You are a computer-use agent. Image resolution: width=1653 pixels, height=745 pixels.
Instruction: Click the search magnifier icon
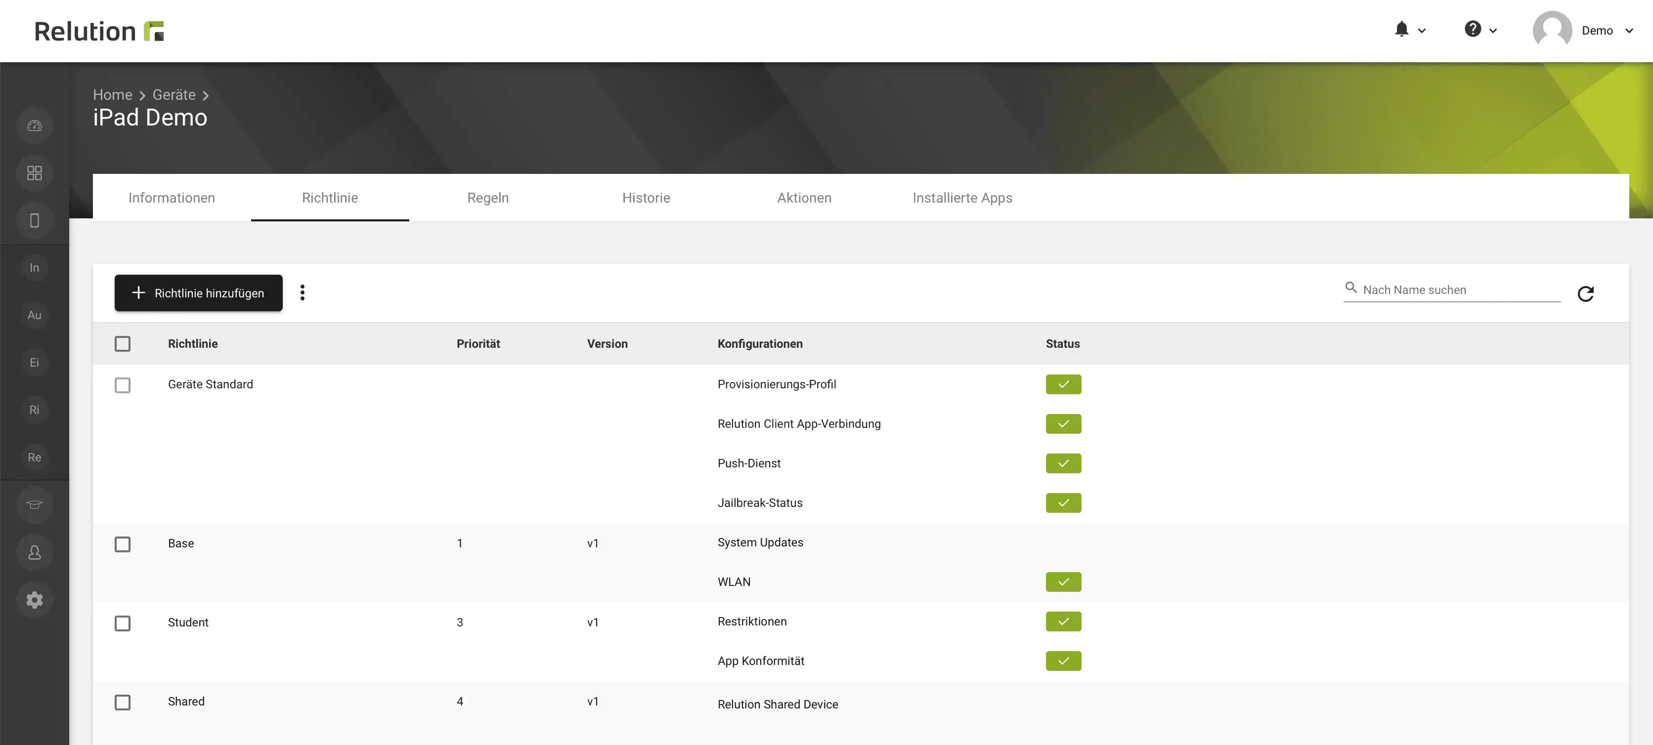[1351, 288]
